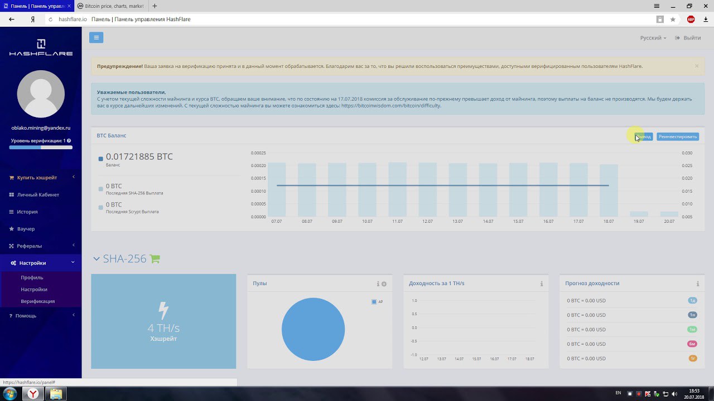Close the yellow verification warning banner
Screen dimensions: 714x401
pyautogui.click(x=697, y=66)
